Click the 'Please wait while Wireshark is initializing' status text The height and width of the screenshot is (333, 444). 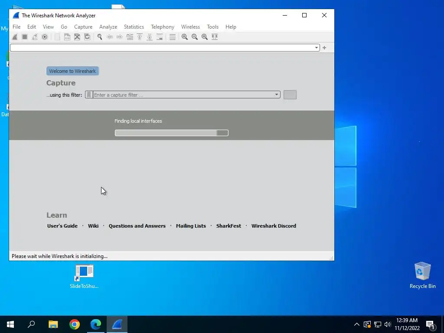click(x=59, y=256)
